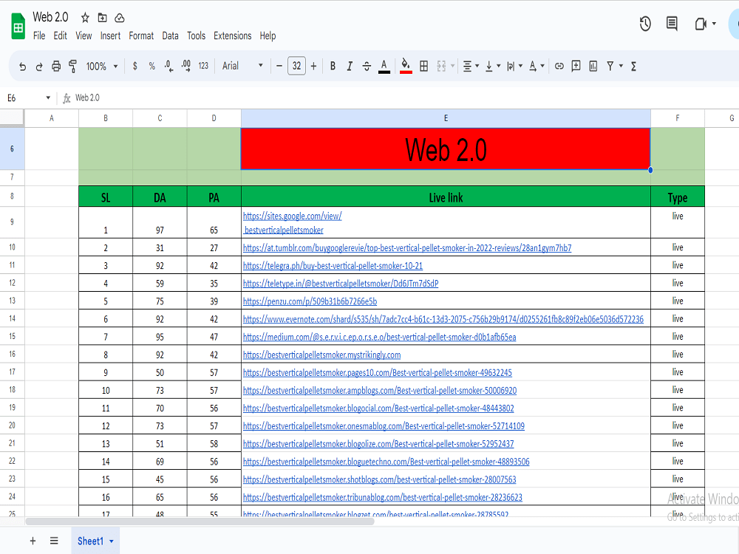739x554 pixels.
Task: Open the evernote.com link
Action: coord(443,319)
